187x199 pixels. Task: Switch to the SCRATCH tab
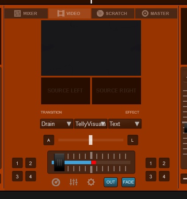(x=113, y=13)
